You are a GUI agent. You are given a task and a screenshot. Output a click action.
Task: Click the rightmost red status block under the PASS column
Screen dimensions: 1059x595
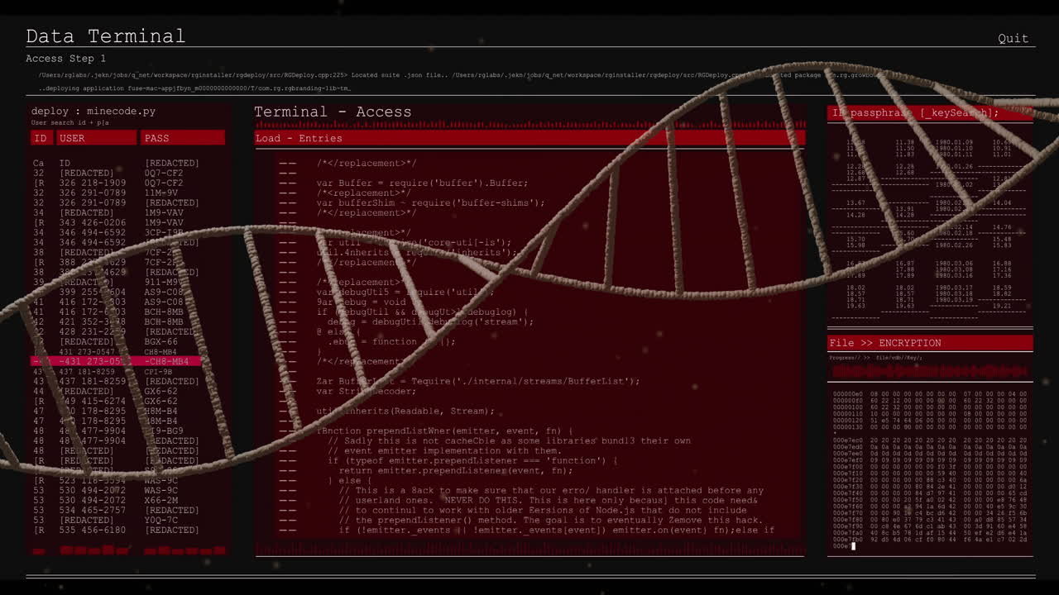coord(220,550)
